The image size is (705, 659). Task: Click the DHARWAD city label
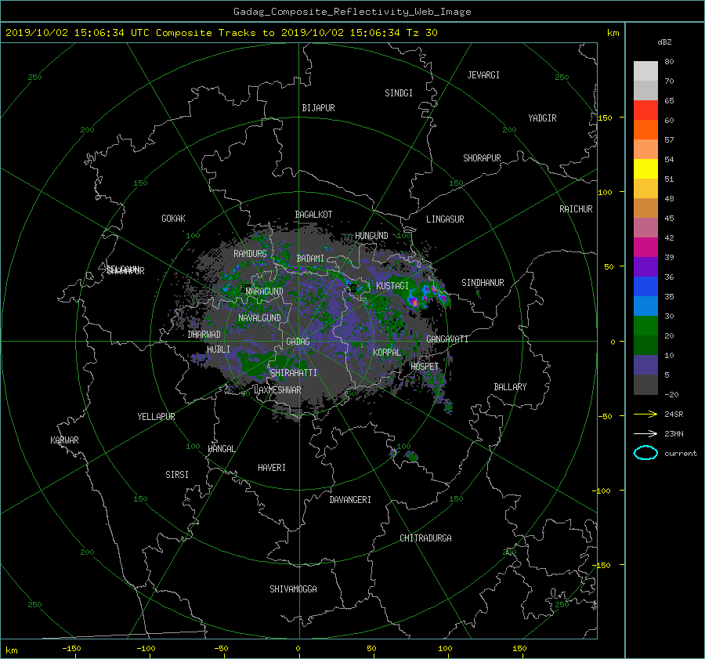[204, 335]
